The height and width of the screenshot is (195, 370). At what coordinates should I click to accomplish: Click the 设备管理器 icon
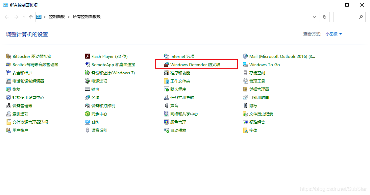(9, 106)
